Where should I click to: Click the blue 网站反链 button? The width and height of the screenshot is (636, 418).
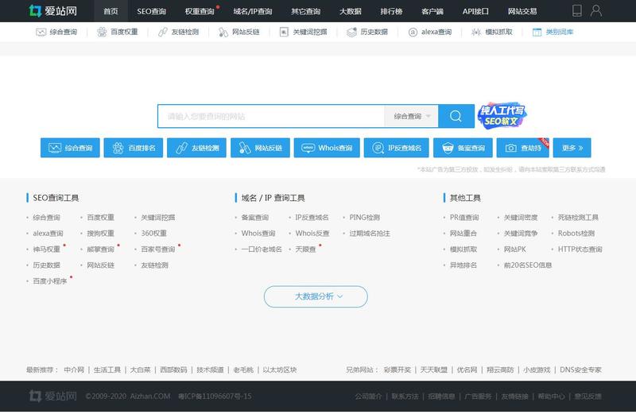coord(260,148)
